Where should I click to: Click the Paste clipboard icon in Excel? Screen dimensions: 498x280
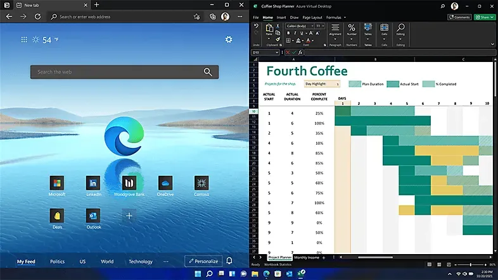coord(269,28)
